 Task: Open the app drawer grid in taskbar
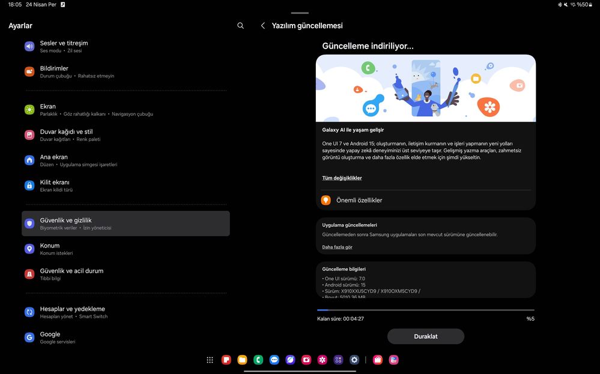pos(210,360)
